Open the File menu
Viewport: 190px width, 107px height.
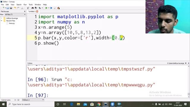[x=2, y=5]
